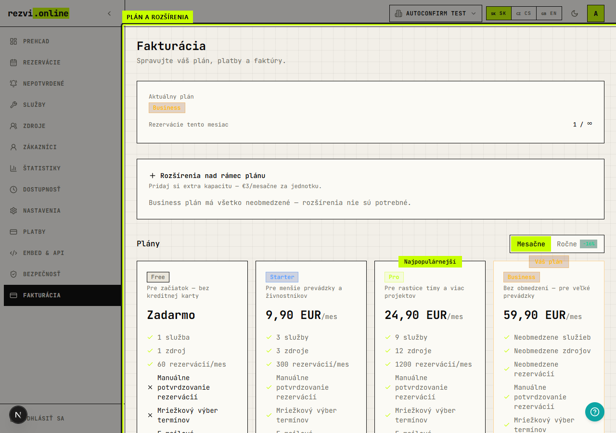Click the Zdroje people icon
The image size is (616, 433).
click(x=13, y=126)
